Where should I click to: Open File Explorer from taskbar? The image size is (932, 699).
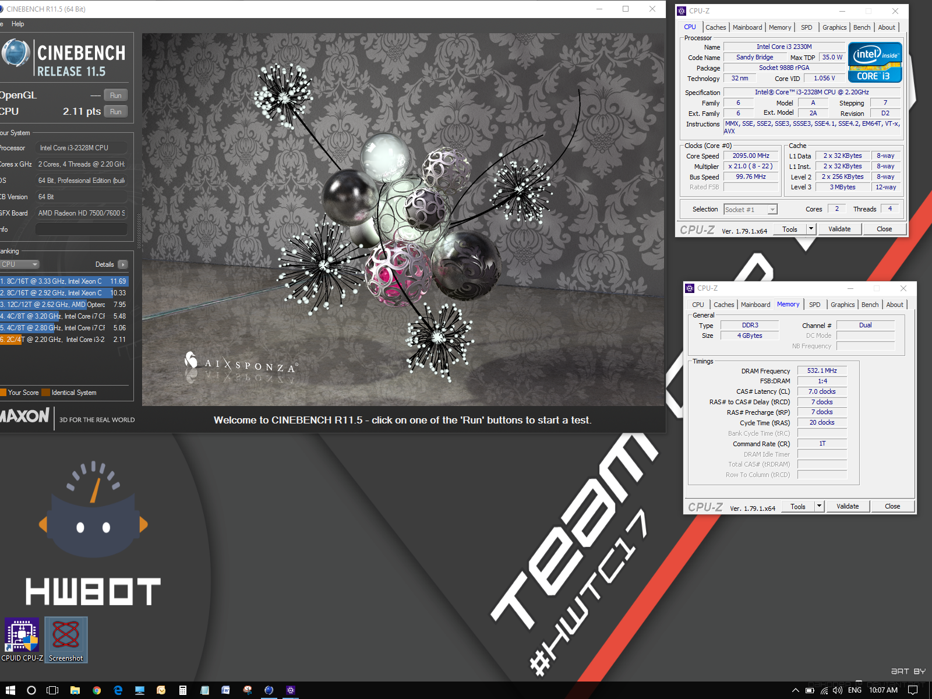[75, 690]
